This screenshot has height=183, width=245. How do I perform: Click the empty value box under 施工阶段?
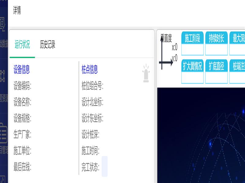click(192, 49)
